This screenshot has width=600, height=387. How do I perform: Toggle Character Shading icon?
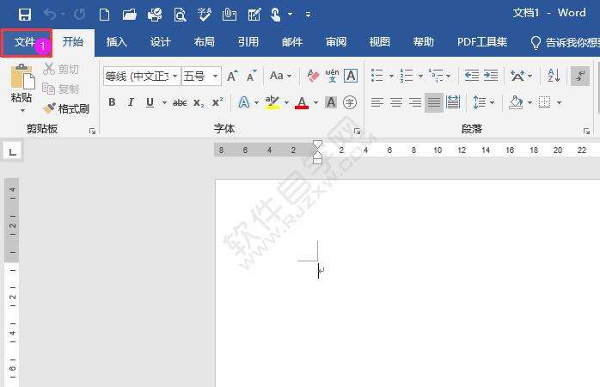pyautogui.click(x=331, y=102)
